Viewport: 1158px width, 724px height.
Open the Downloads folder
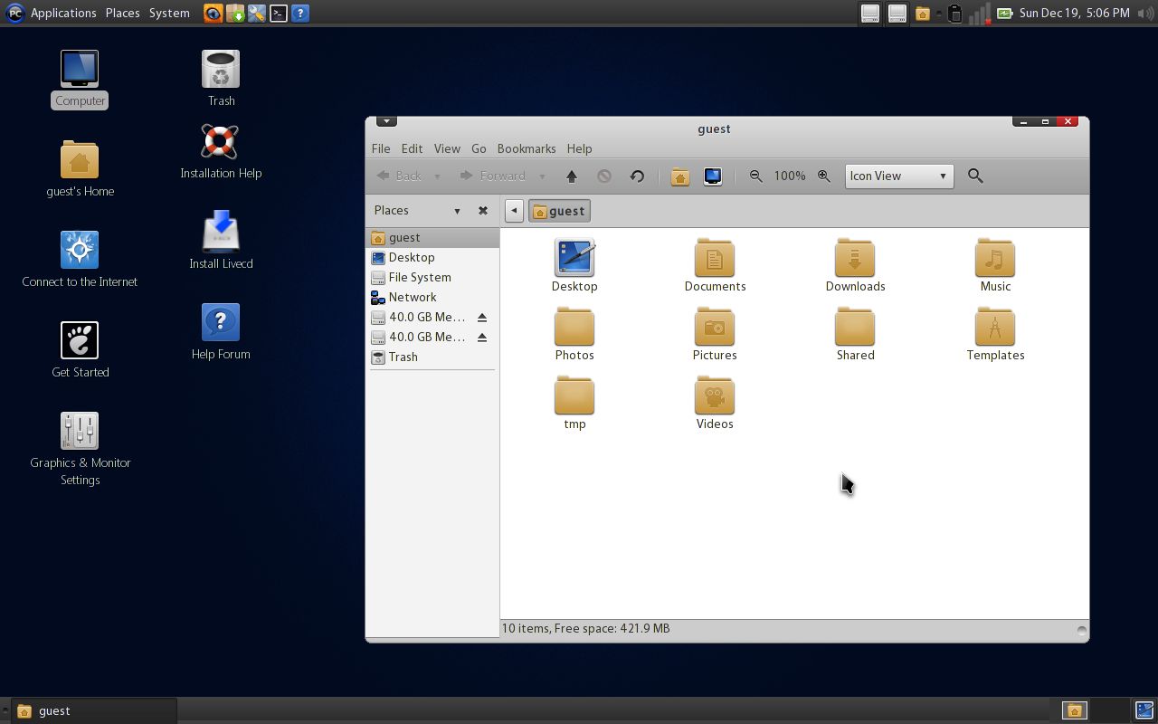[x=855, y=265]
